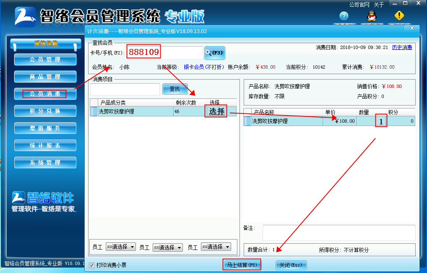Click the 关闭(Esc) button
The image size is (427, 273).
pyautogui.click(x=291, y=265)
